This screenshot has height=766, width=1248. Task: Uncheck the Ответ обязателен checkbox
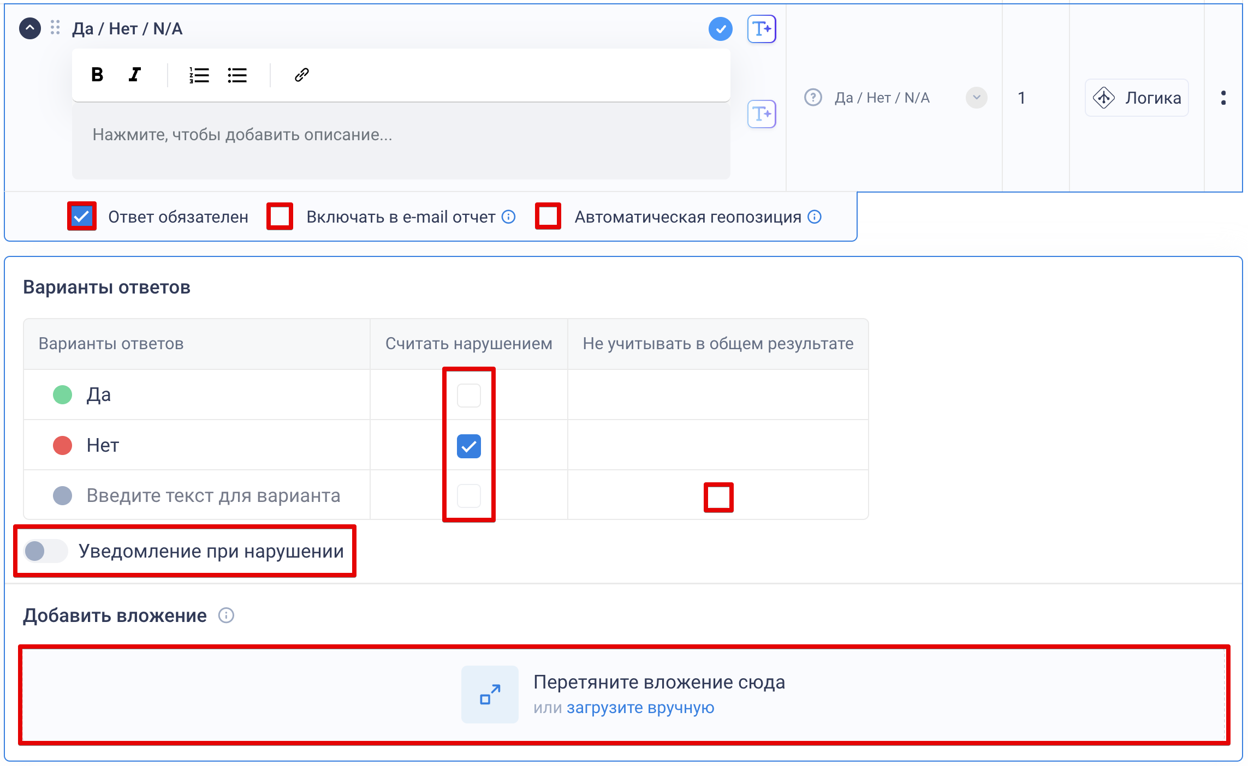click(82, 217)
